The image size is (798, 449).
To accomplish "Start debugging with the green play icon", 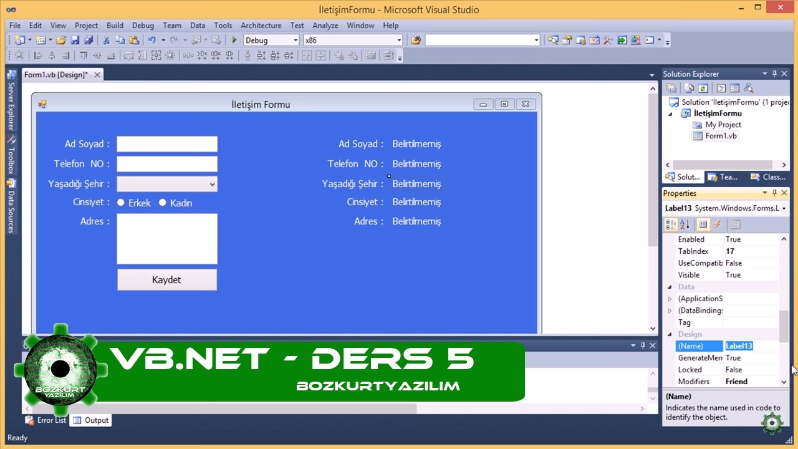I will [x=234, y=41].
